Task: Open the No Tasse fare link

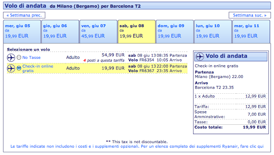Action: [31, 57]
